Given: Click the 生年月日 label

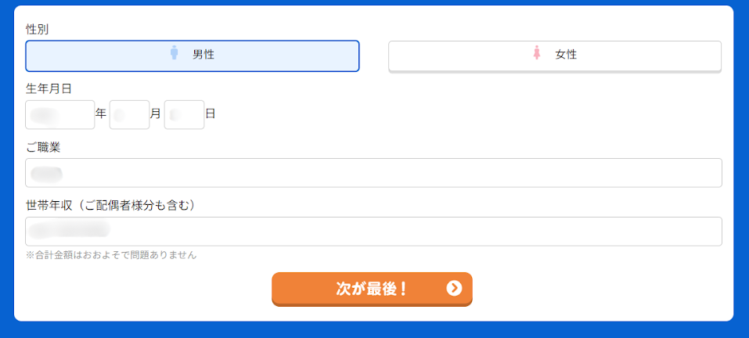Looking at the screenshot, I should (x=49, y=88).
